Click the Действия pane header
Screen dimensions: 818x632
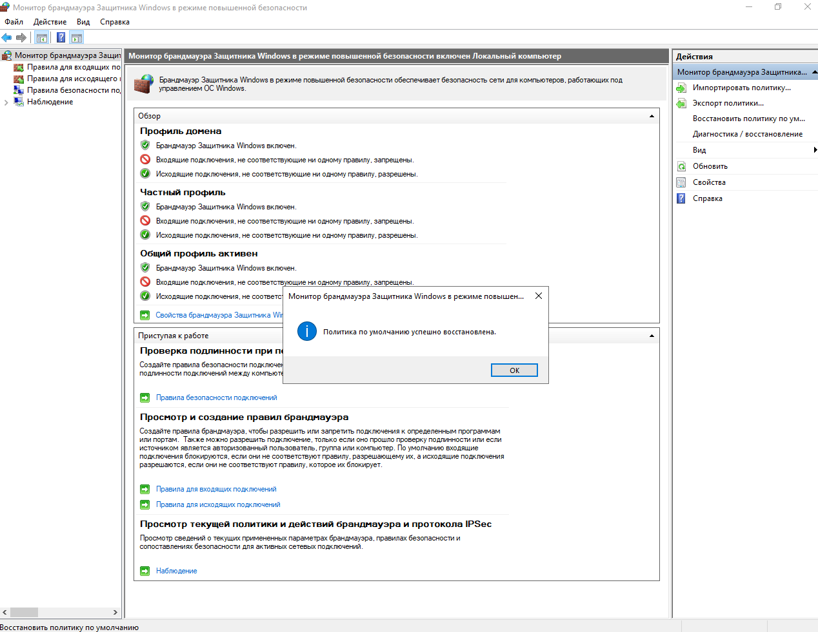[745, 57]
